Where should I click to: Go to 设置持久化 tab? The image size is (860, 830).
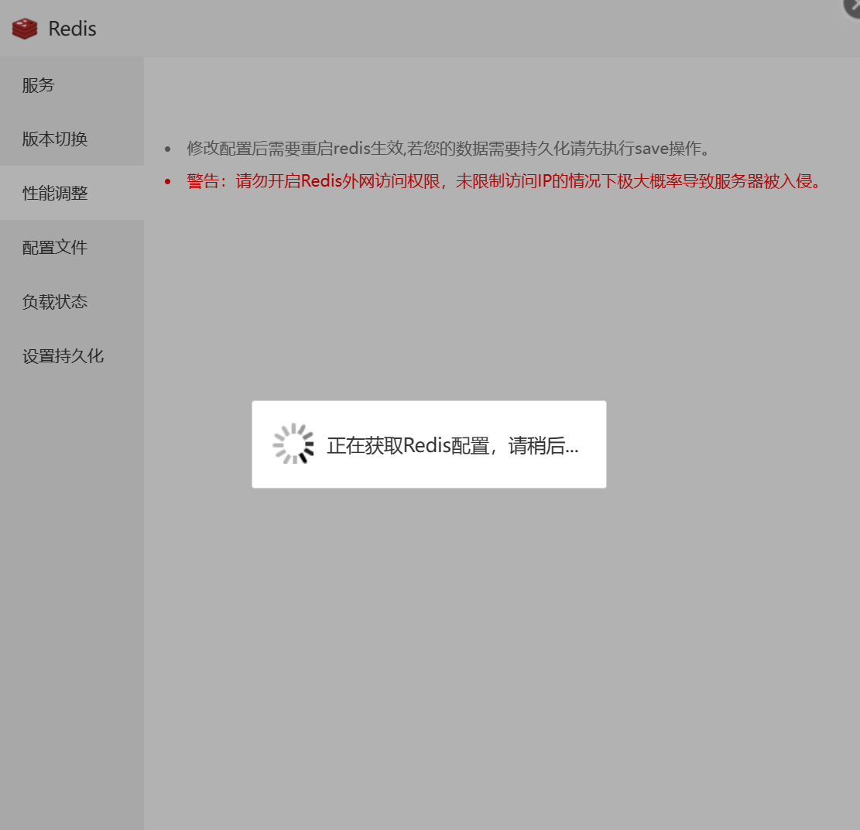point(72,356)
